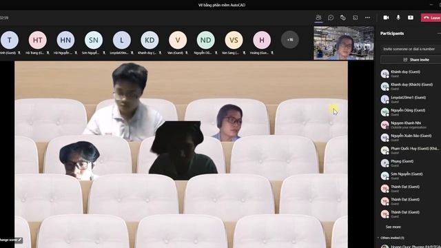Select the ND (Nguyễn Dũng) avatar in top strip

pos(205,40)
